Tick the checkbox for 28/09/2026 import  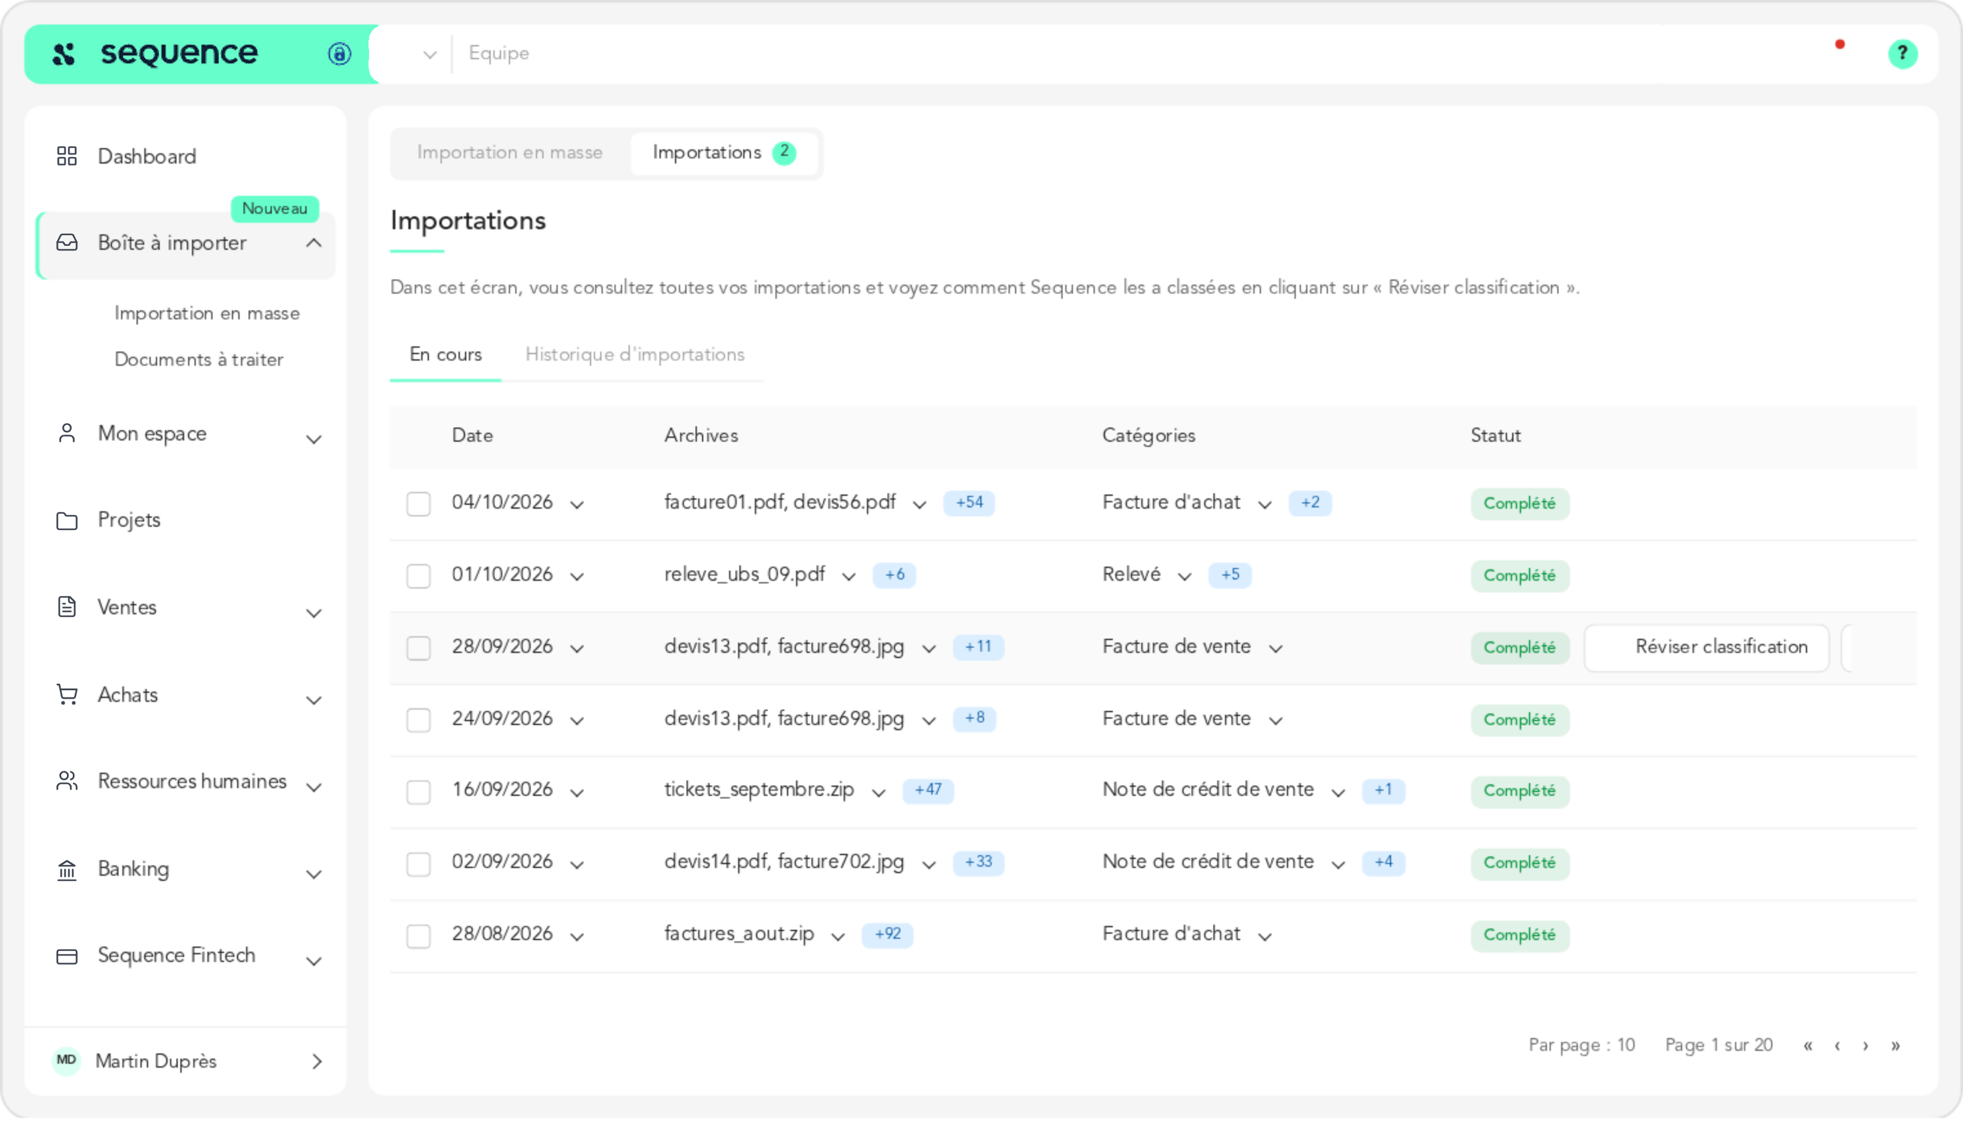pos(418,648)
